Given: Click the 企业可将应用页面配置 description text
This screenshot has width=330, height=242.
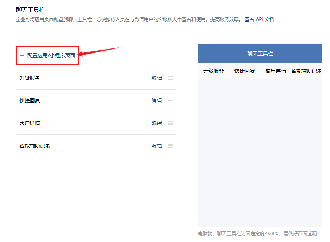Looking at the screenshot, I should coord(129,19).
